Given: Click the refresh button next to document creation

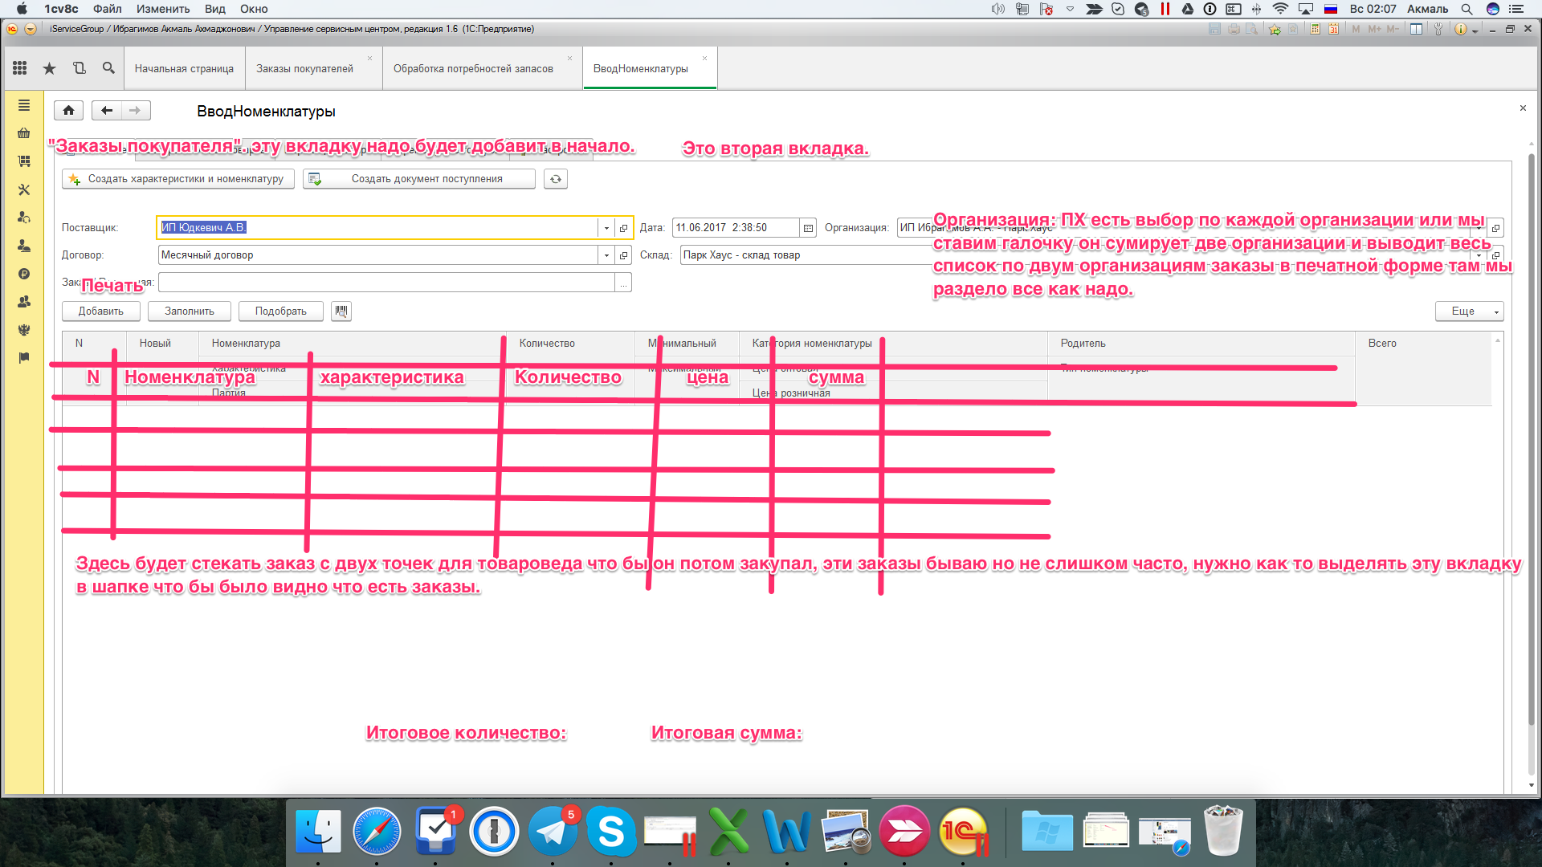Looking at the screenshot, I should tap(555, 179).
